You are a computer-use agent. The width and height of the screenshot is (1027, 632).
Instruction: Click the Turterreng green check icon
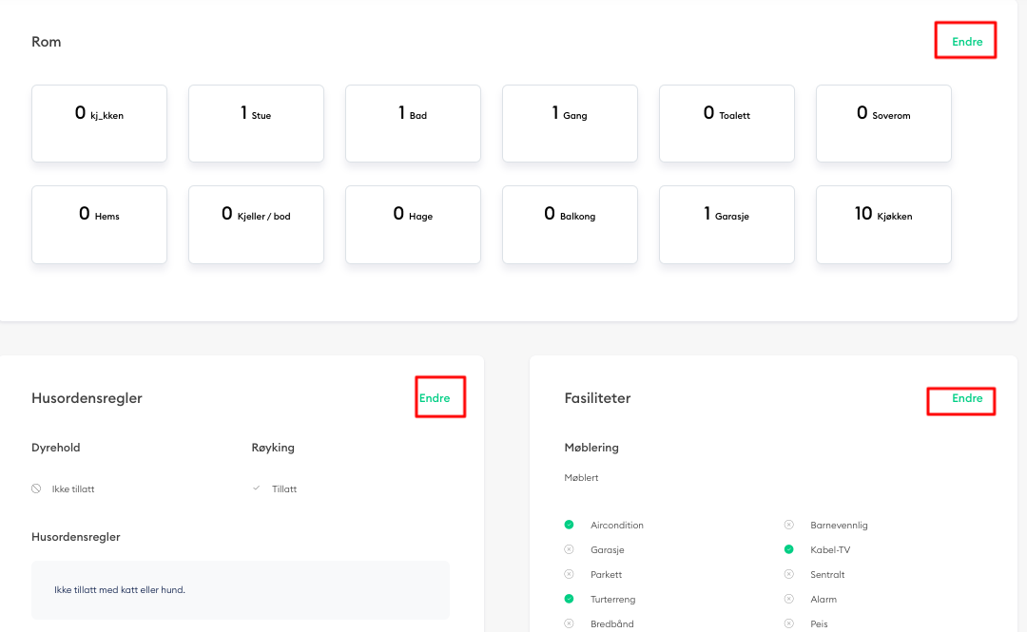569,599
